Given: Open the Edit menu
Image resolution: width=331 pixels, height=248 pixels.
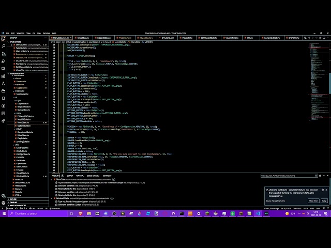Looking at the screenshot, I should point(12,33).
